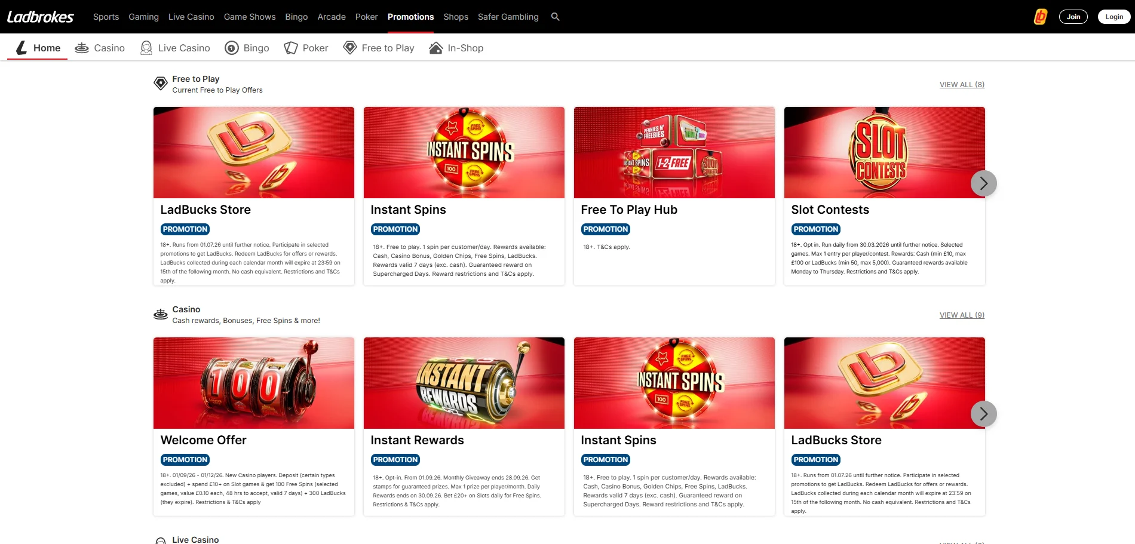Image resolution: width=1135 pixels, height=544 pixels.
Task: Open LadBucks Store image in Casino section
Action: [885, 383]
